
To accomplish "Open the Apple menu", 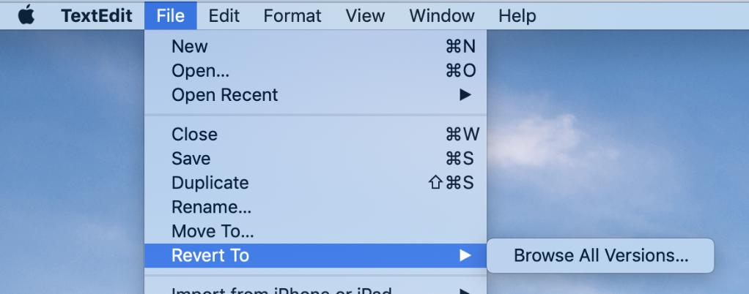I will (x=26, y=15).
